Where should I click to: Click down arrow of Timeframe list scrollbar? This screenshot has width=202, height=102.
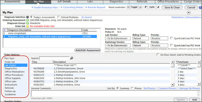[199, 84]
